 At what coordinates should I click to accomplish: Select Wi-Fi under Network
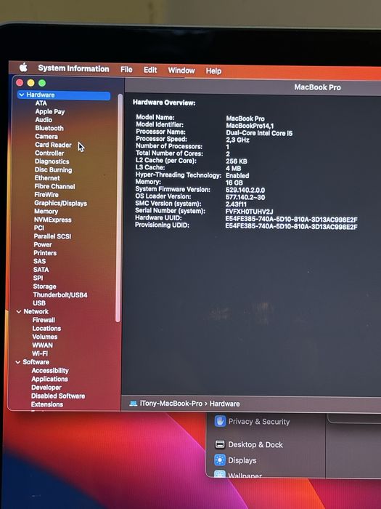coord(40,353)
